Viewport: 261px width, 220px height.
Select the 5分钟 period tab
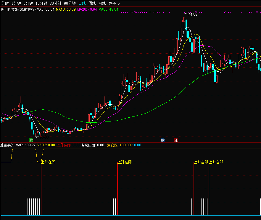28,3
